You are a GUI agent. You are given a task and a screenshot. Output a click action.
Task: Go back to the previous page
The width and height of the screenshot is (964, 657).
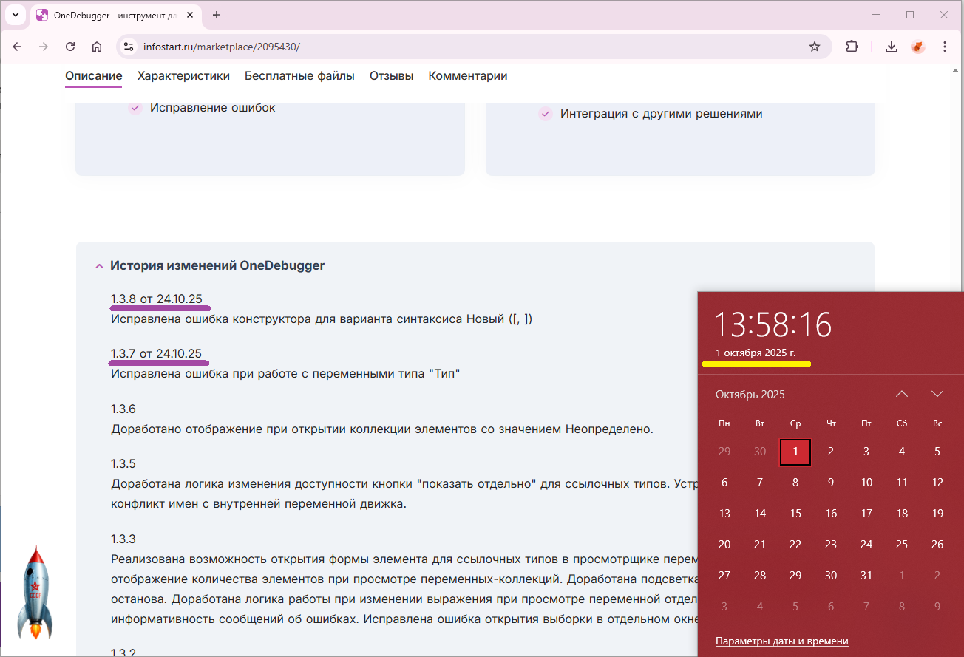pos(17,47)
